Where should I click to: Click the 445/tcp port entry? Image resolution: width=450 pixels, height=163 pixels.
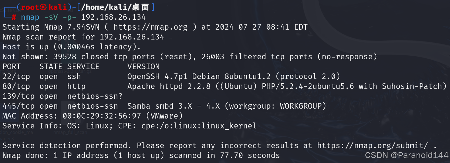(x=19, y=106)
